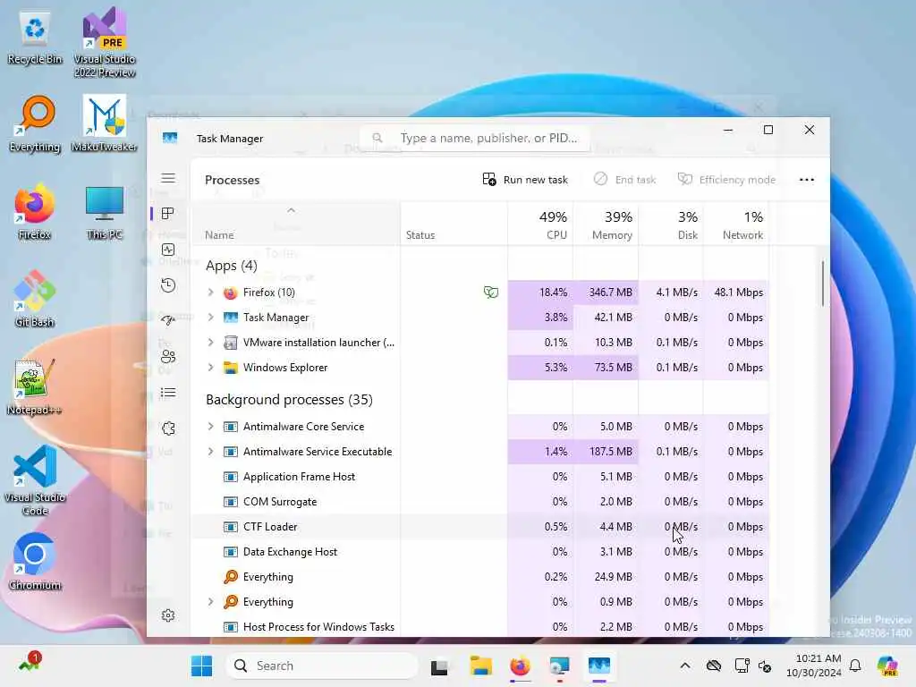Click the End task button

tap(624, 180)
